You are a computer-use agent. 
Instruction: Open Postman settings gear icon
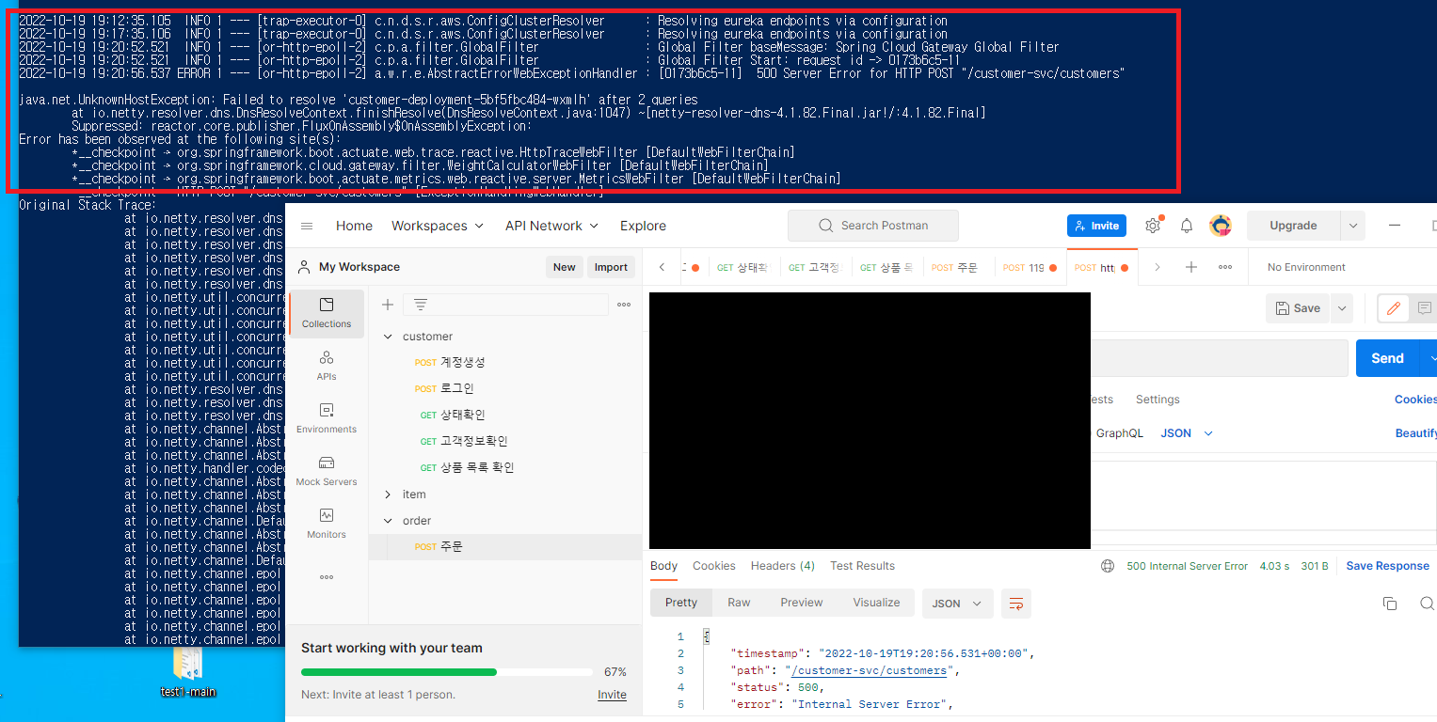[x=1153, y=226]
